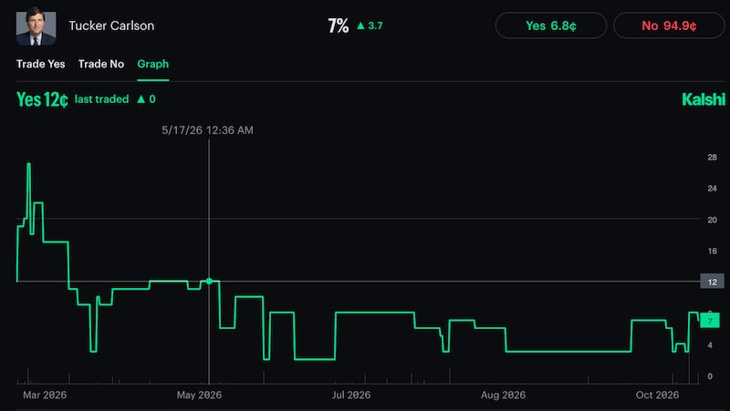Click the 16 value on the price axis

713,251
